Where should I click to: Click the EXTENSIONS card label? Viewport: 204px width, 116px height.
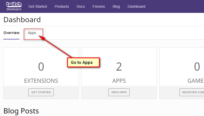pyautogui.click(x=41, y=81)
